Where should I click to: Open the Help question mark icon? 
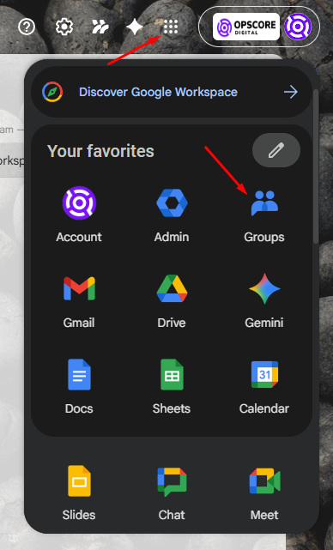point(27,27)
